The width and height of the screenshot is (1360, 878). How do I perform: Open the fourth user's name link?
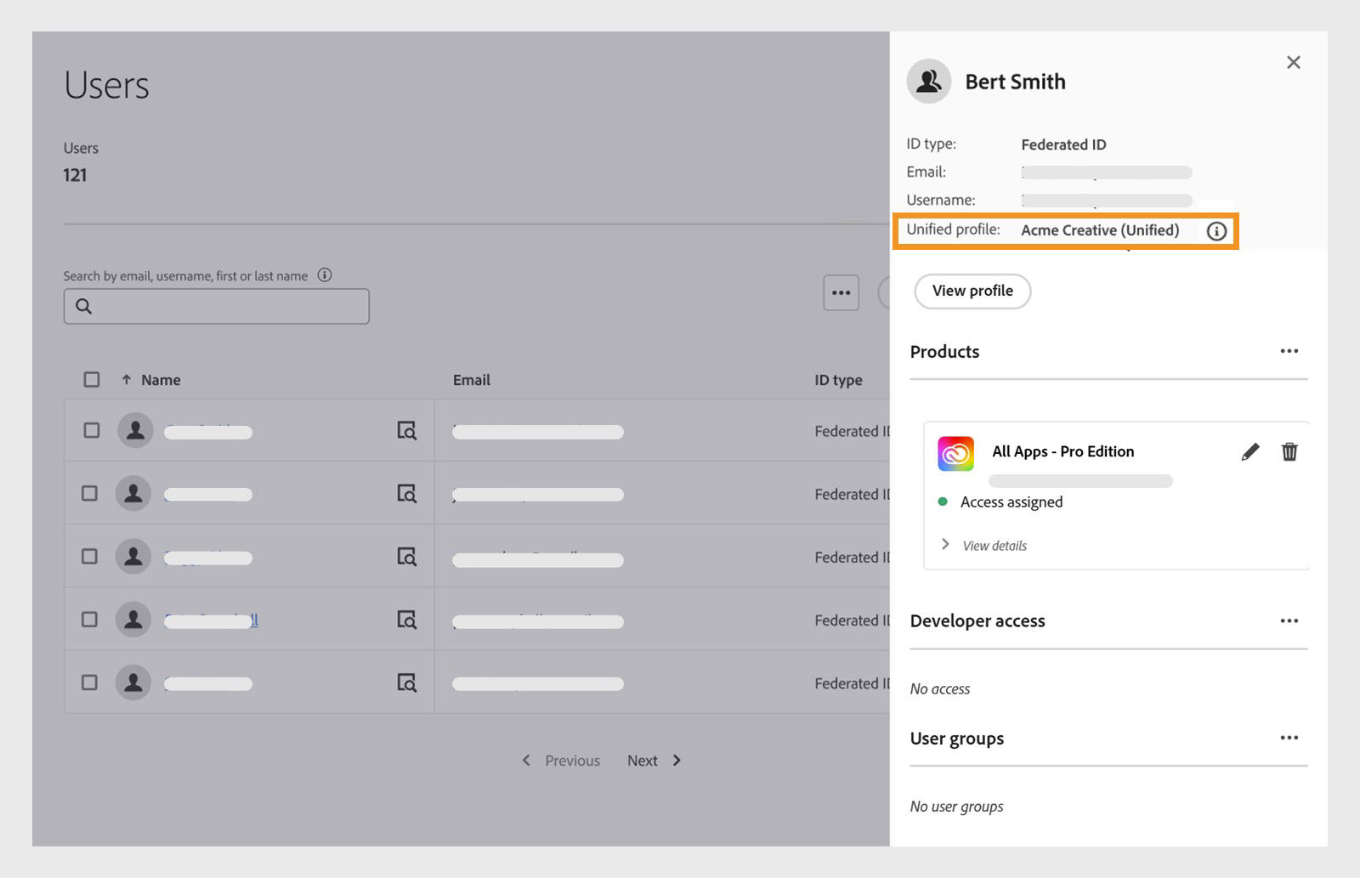click(x=211, y=620)
